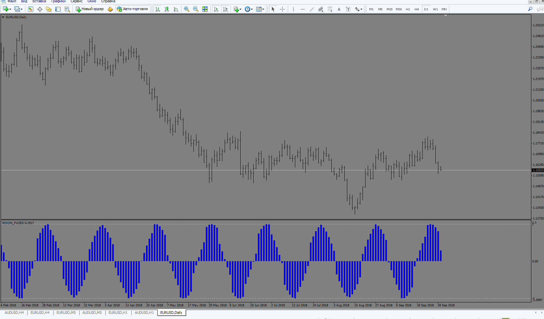Switch timeframe to M1
The width and height of the screenshot is (544, 319).
pyautogui.click(x=371, y=9)
